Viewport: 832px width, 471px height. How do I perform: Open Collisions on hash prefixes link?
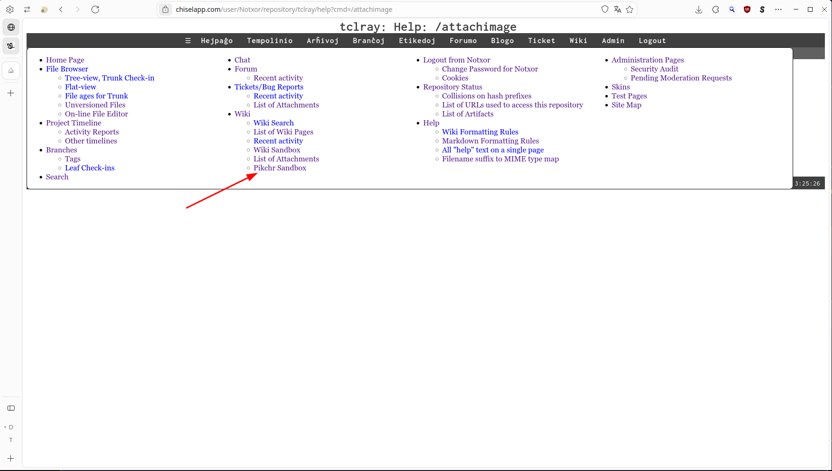point(486,96)
